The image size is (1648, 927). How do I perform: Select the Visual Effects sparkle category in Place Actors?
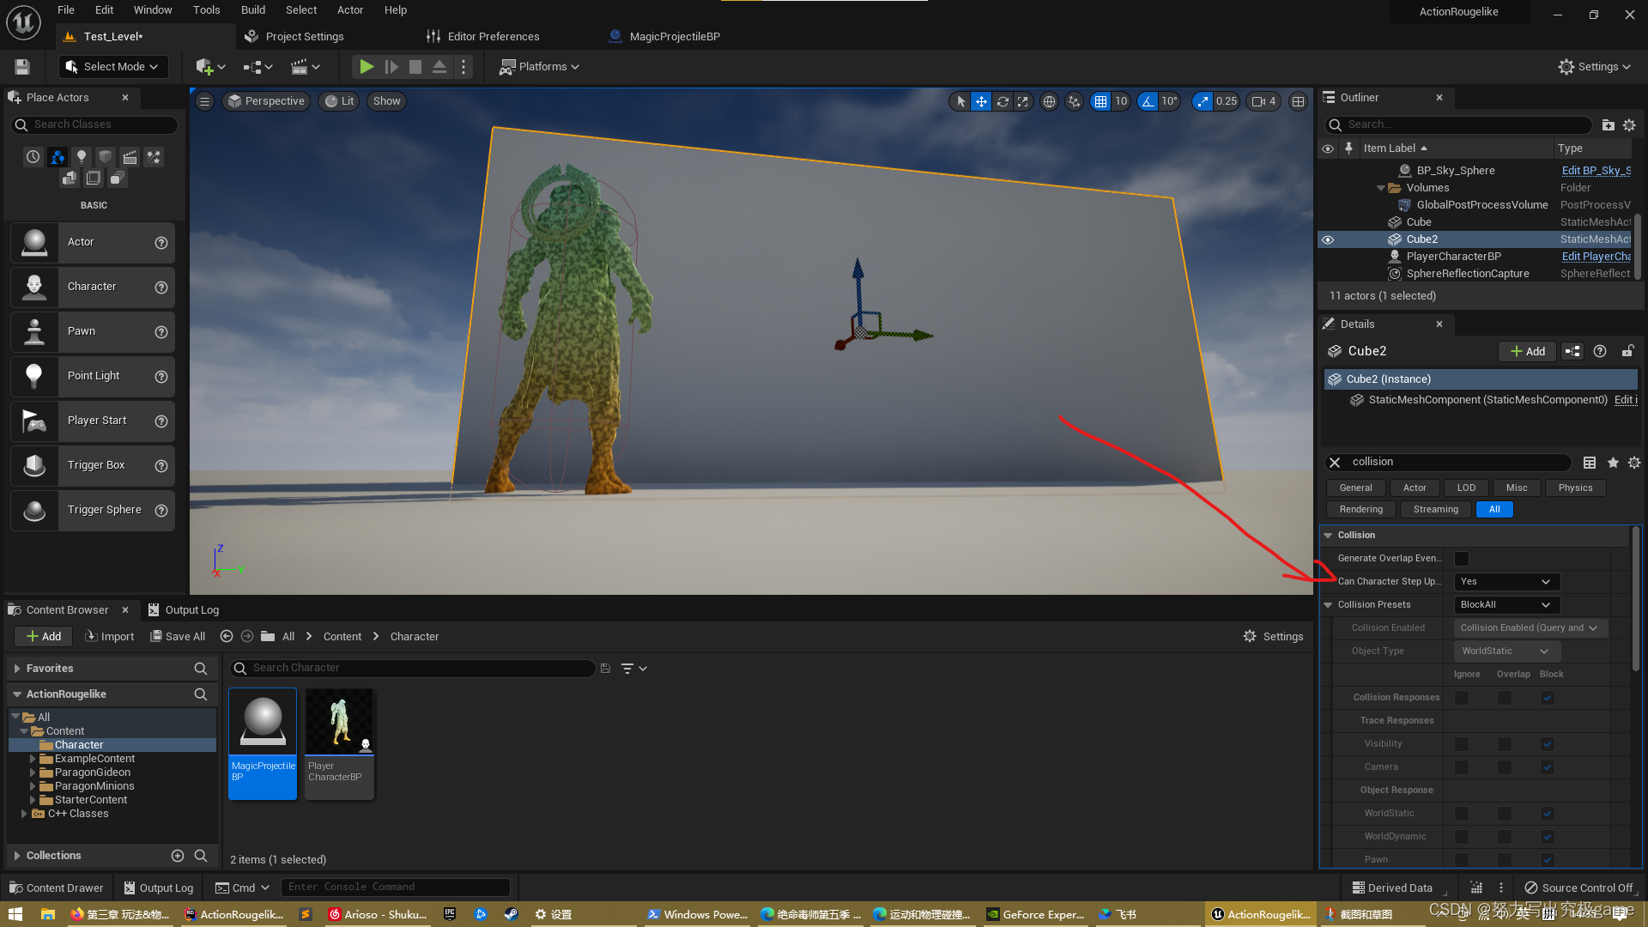tap(154, 157)
